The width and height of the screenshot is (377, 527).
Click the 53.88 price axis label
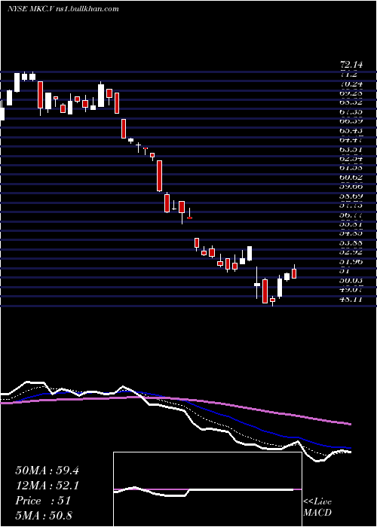pyautogui.click(x=352, y=242)
